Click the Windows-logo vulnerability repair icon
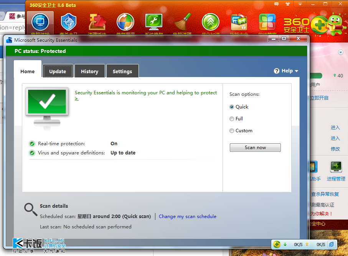 pyautogui.click(x=125, y=22)
